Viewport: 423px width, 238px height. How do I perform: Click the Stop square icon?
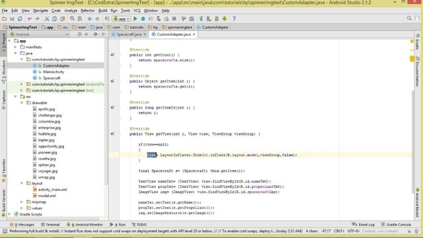[174, 19]
